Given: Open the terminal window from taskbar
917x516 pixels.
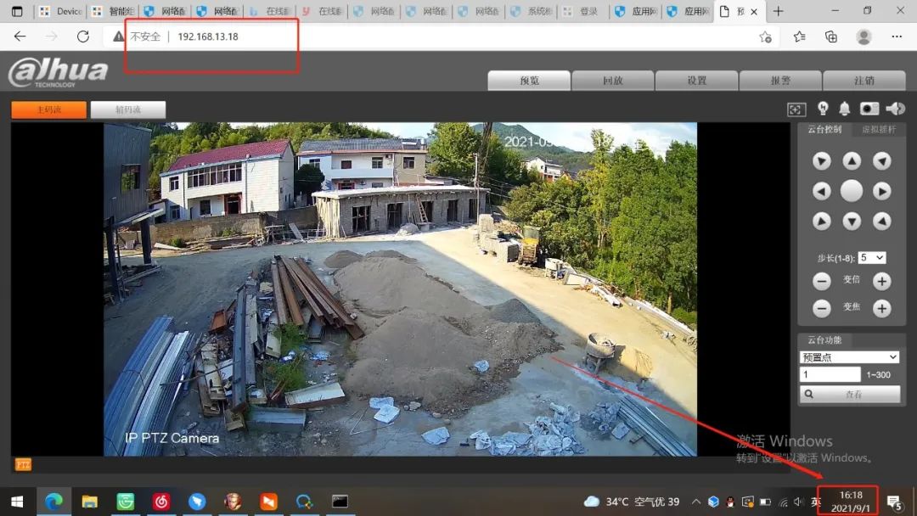Looking at the screenshot, I should click(340, 502).
